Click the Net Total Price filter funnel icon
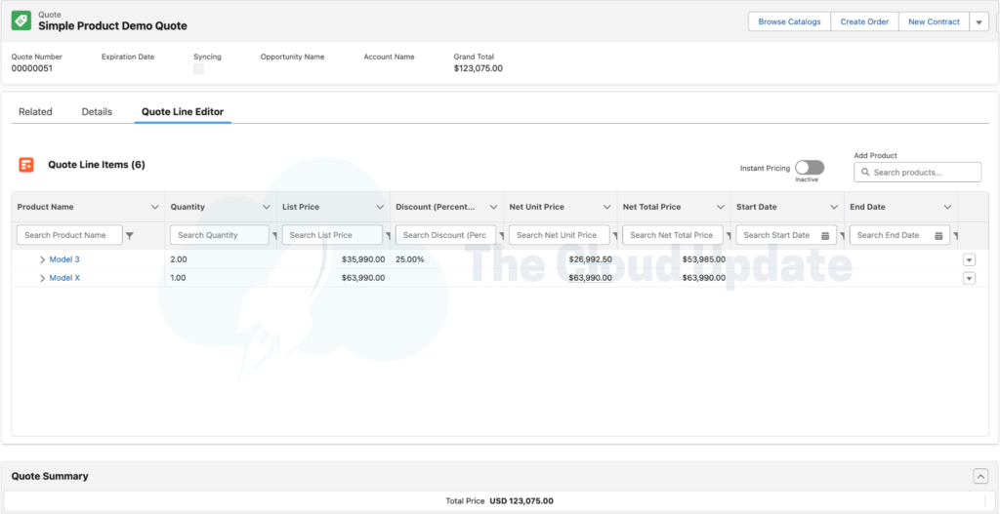The width and height of the screenshot is (1000, 514). pos(729,236)
